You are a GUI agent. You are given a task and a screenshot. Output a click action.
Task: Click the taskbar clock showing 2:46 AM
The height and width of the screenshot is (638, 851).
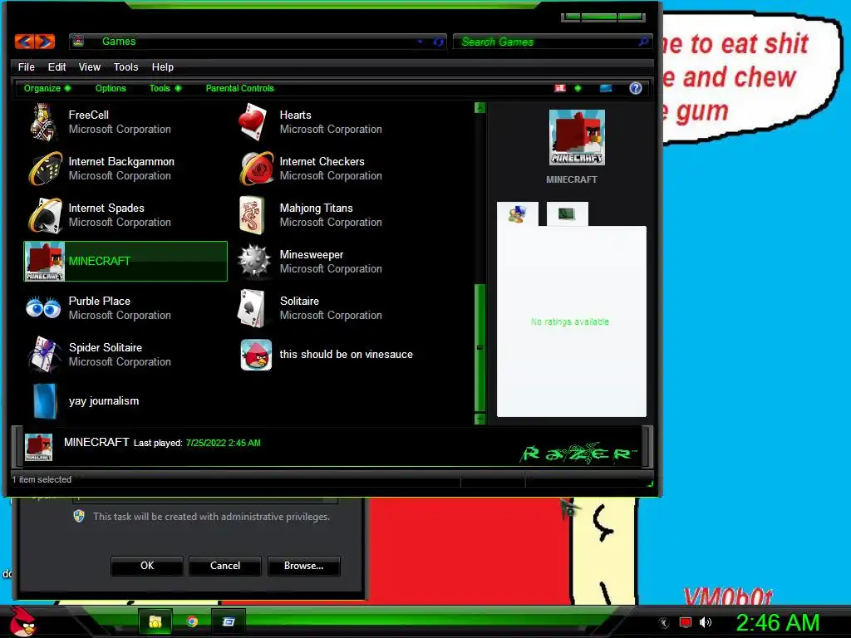[777, 622]
